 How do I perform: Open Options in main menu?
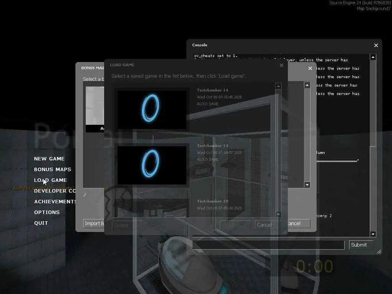coord(47,212)
